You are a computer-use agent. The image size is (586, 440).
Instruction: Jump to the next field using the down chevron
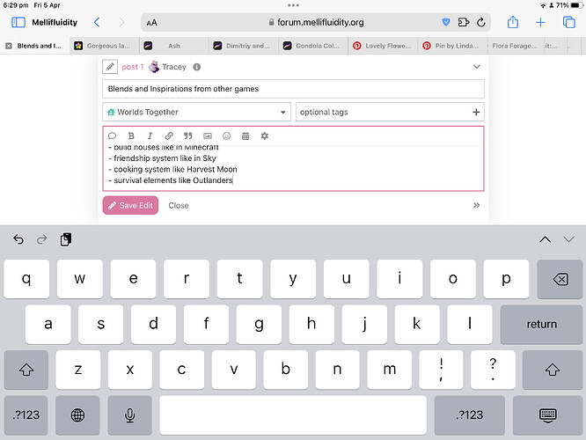click(x=568, y=239)
